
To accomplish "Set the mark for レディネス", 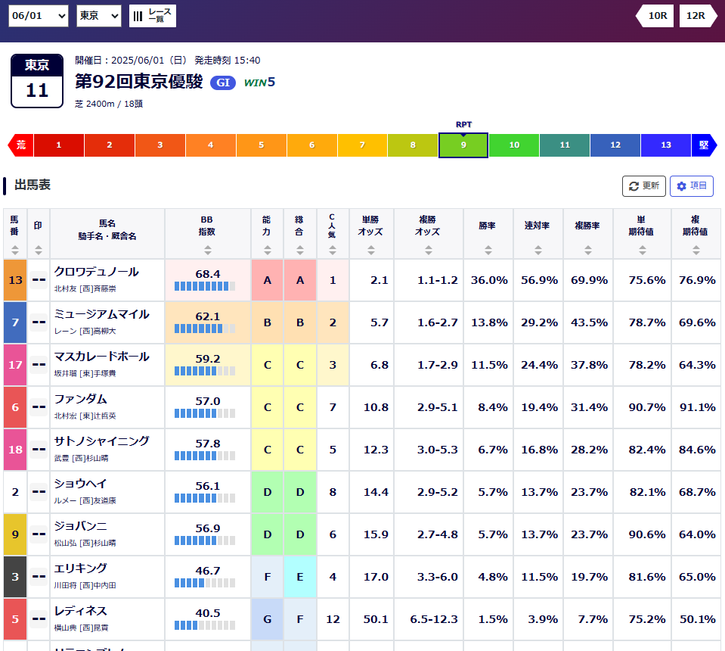I will pyautogui.click(x=39, y=619).
